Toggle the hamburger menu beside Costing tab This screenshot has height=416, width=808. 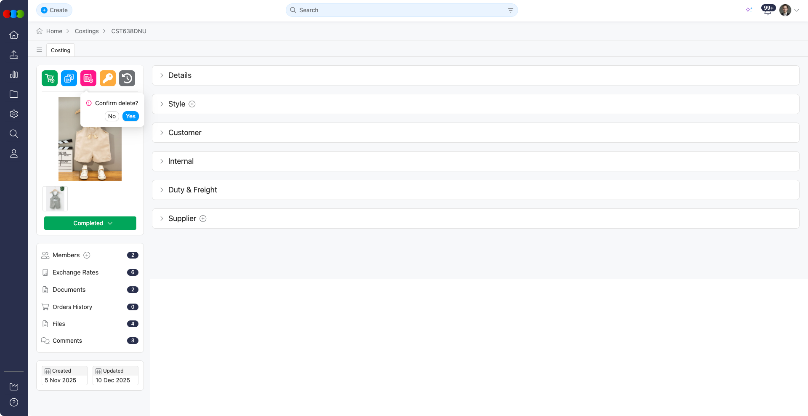[x=39, y=50]
